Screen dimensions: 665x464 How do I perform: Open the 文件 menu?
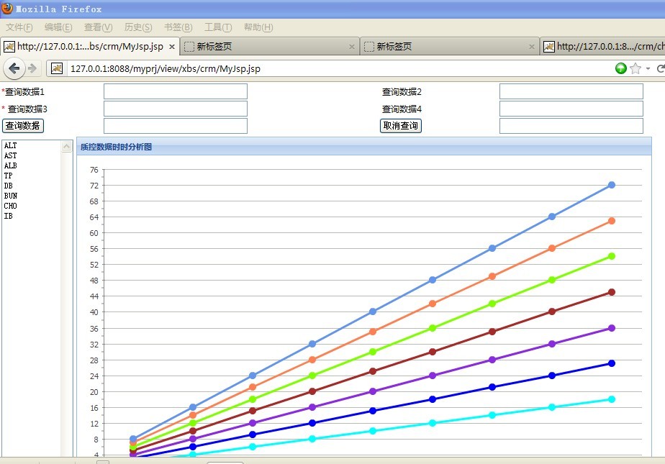[x=18, y=27]
